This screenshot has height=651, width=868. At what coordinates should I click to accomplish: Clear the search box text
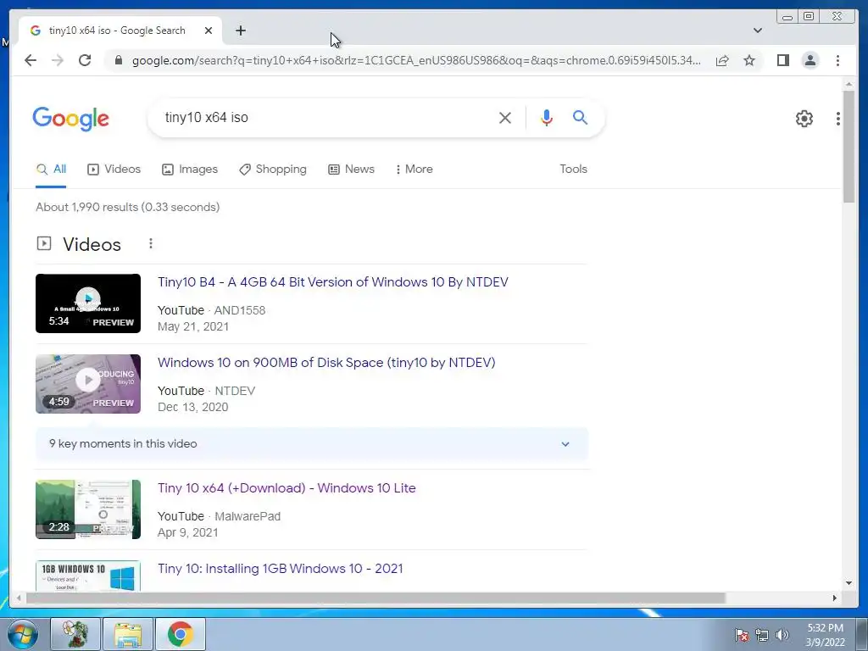[505, 117]
